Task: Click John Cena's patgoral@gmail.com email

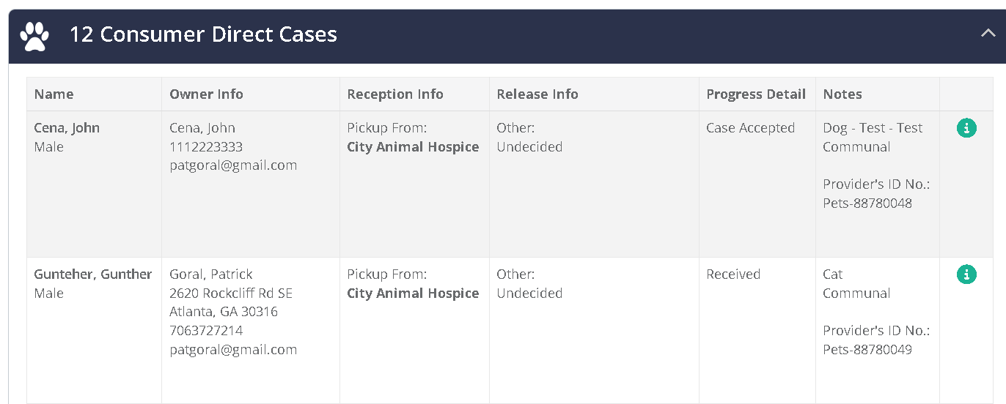Action: tap(233, 165)
